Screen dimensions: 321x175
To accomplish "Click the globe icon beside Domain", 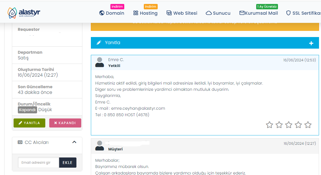I will 102,13.
